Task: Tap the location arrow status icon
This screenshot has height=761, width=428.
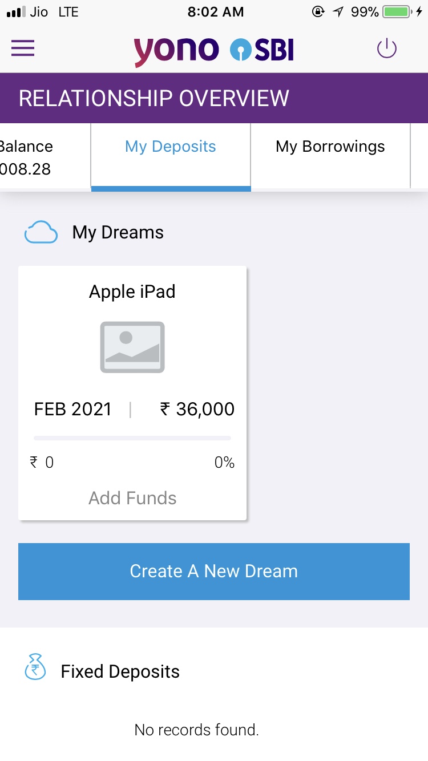Action: pos(339,12)
